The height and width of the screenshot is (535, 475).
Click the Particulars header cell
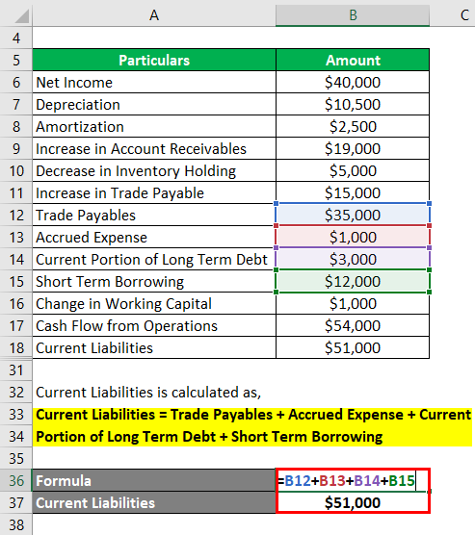click(x=154, y=60)
